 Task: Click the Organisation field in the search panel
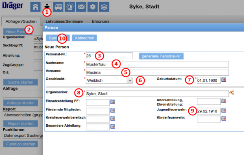[x=38, y=38]
